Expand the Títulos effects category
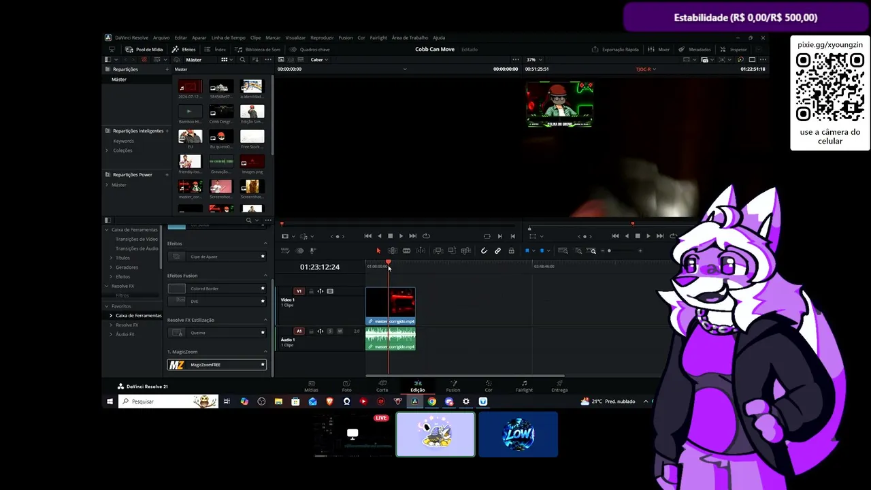 click(111, 258)
